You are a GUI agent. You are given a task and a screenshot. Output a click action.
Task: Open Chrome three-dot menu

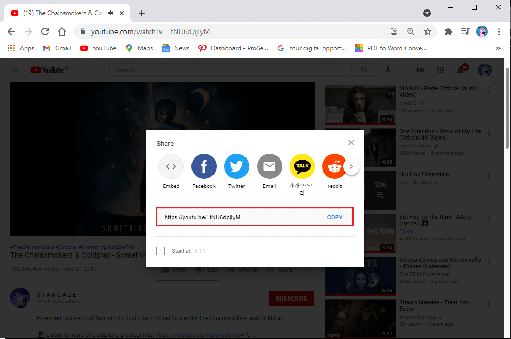(499, 31)
